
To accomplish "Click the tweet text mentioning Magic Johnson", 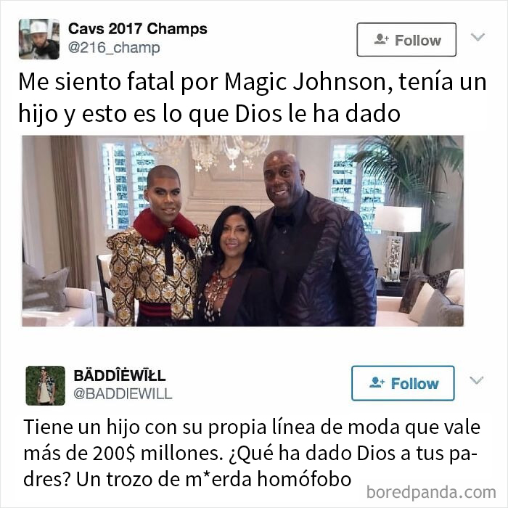I will click(253, 98).
